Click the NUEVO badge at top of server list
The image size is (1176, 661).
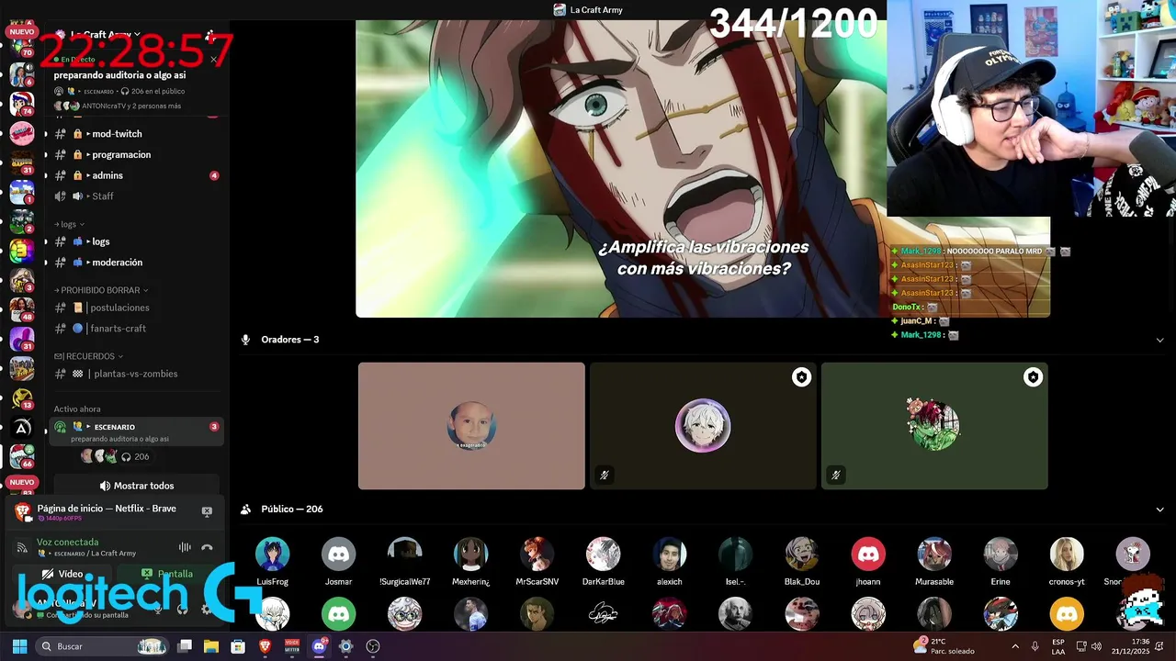pos(21,31)
